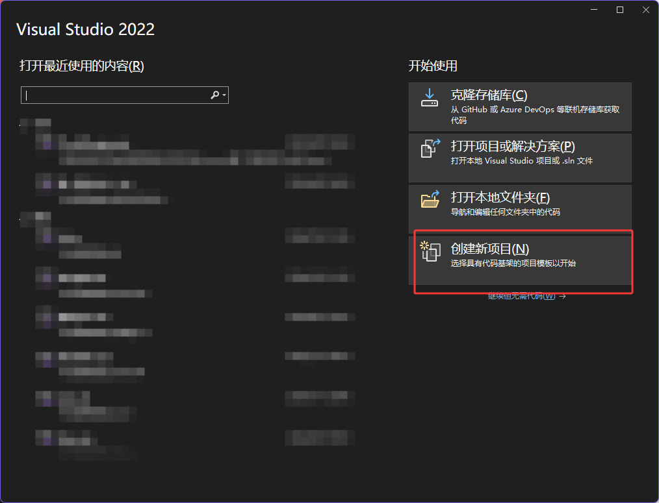Click the recent items search box
Viewport: 659px width, 503px height.
(x=124, y=95)
